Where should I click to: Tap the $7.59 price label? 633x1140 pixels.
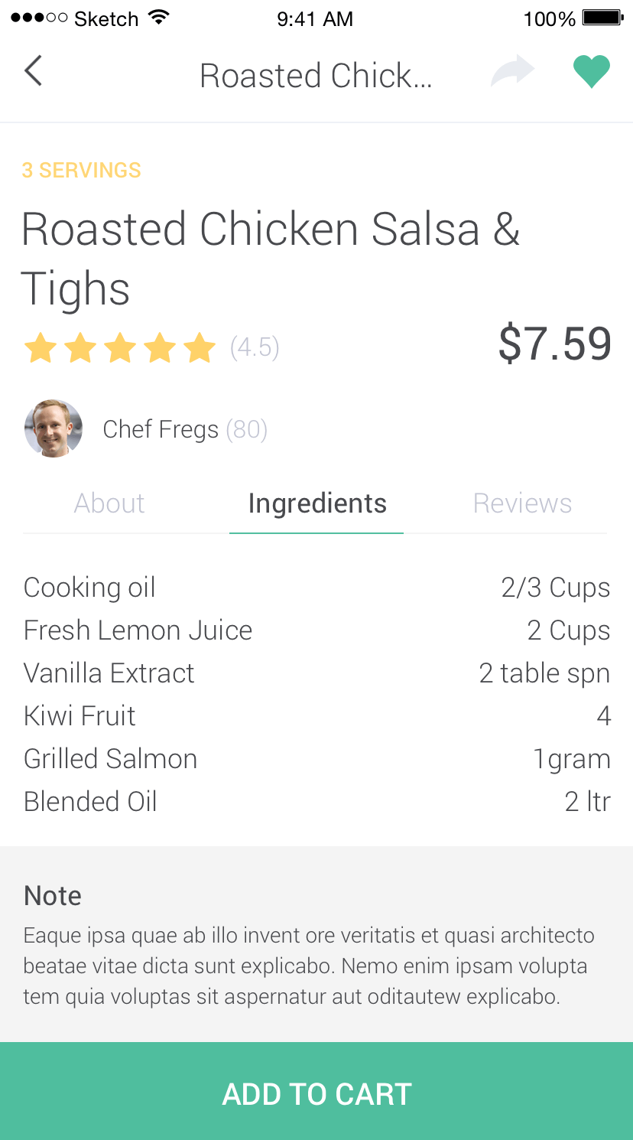554,344
